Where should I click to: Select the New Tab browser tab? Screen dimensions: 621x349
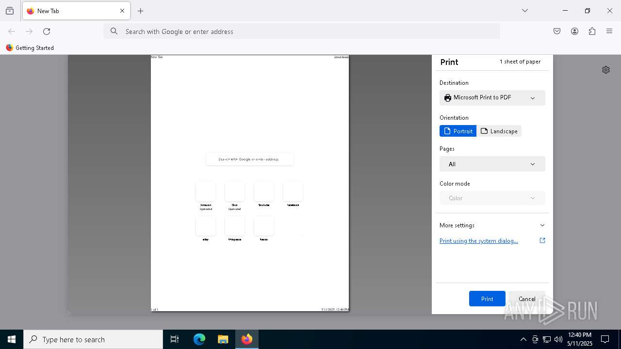pos(76,11)
